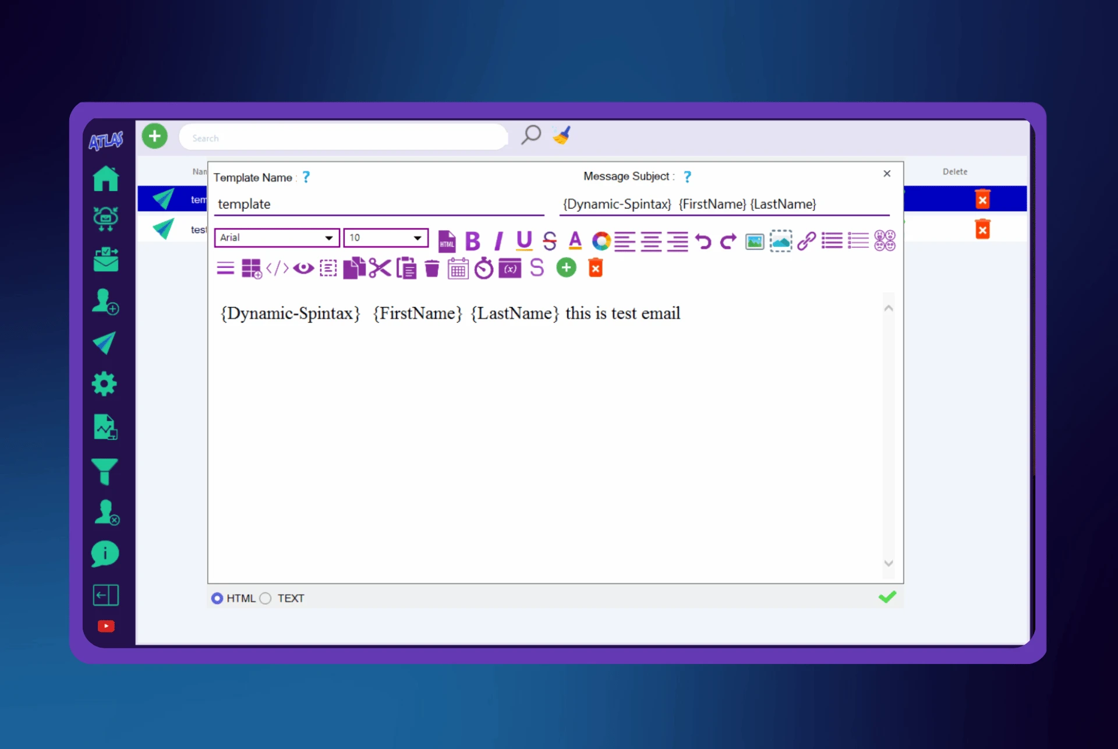The width and height of the screenshot is (1118, 749).
Task: Click the stopwatch timer icon
Action: pyautogui.click(x=483, y=268)
